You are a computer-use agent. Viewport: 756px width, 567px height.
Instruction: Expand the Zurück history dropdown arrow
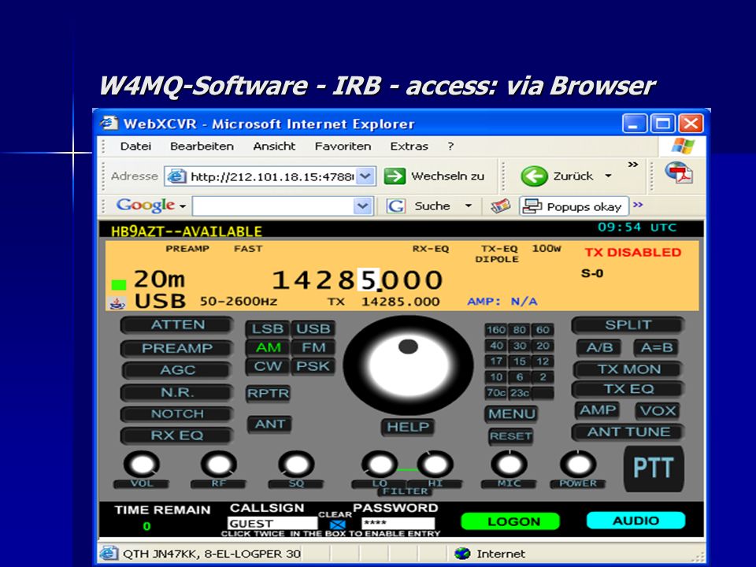(609, 176)
